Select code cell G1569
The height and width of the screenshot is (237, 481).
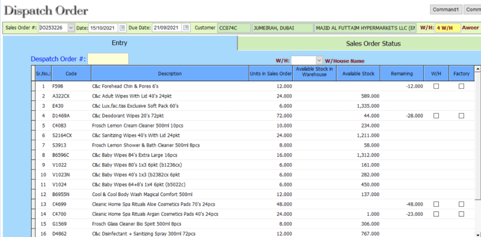pyautogui.click(x=71, y=224)
